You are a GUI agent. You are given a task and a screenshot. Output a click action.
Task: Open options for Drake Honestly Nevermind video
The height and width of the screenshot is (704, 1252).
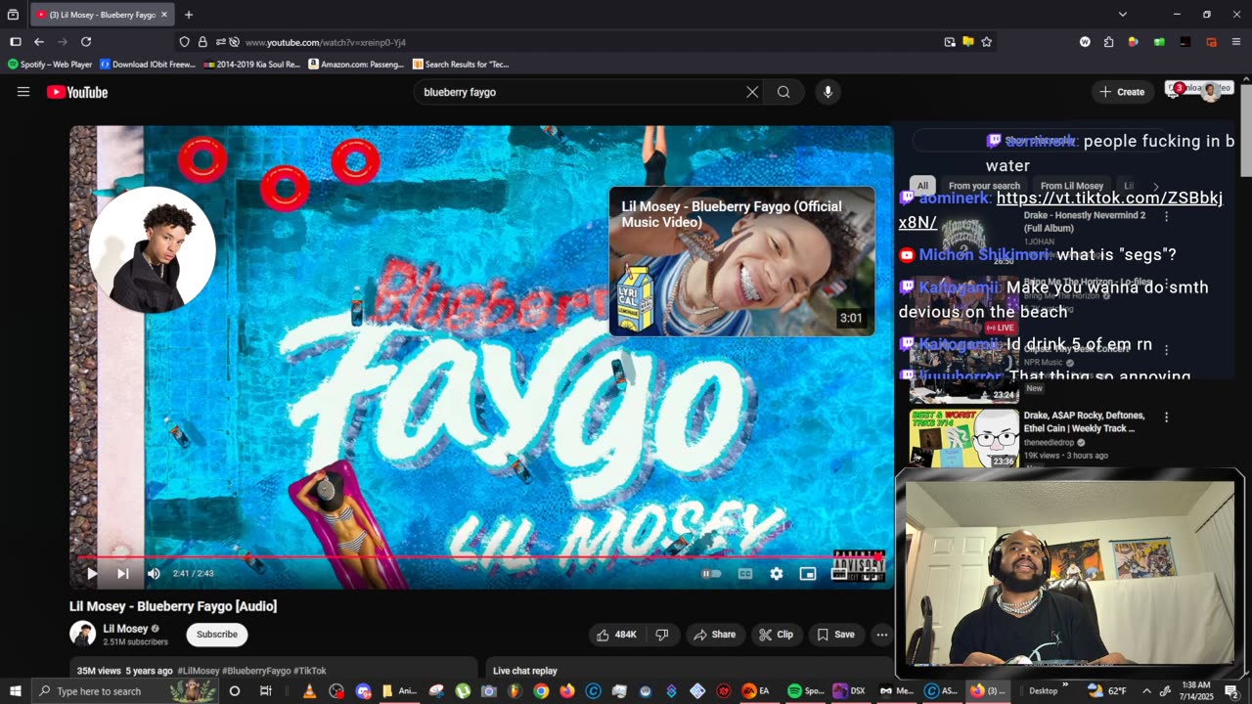[x=1166, y=215]
